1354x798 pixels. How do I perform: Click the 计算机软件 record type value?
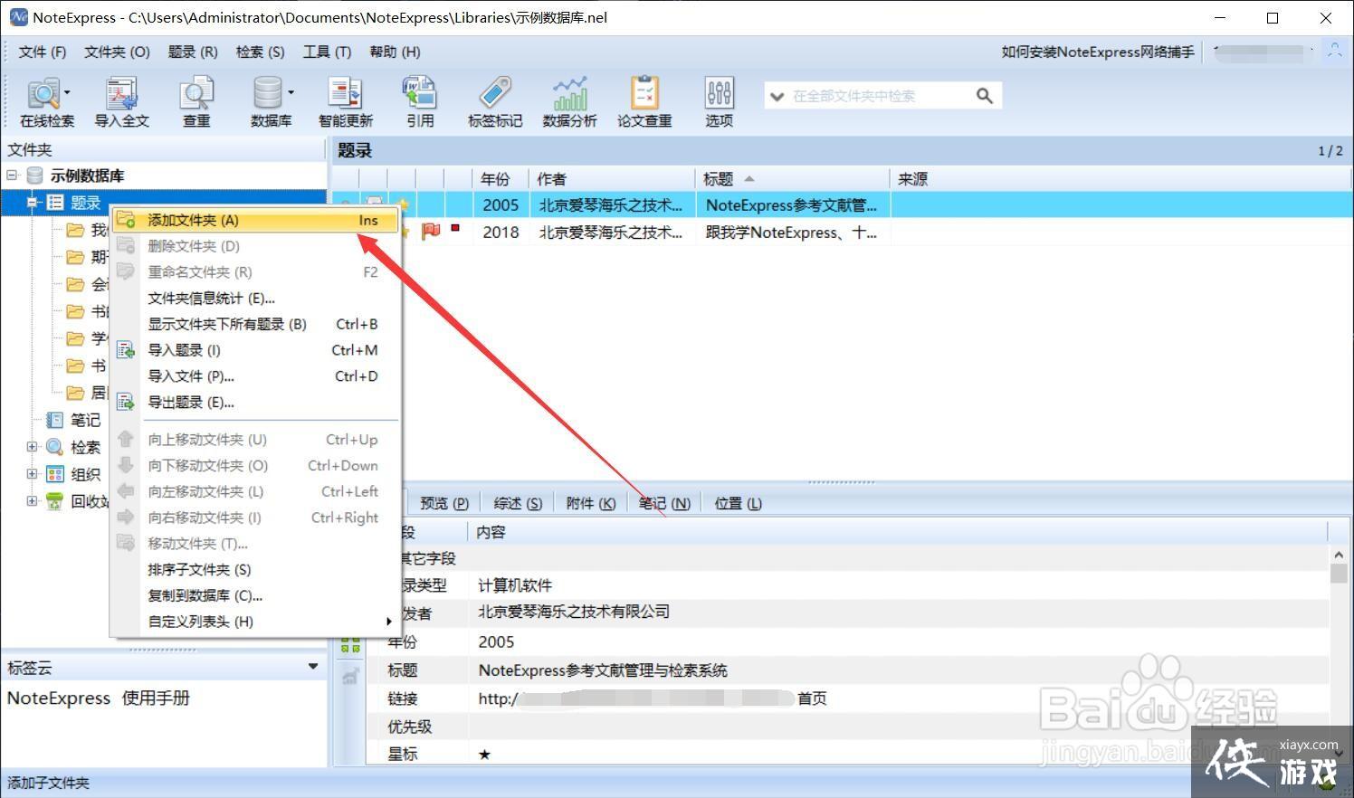tap(515, 585)
